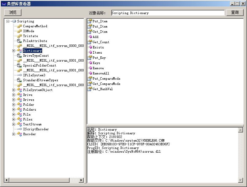Click the IOMode enum icon

(19, 31)
